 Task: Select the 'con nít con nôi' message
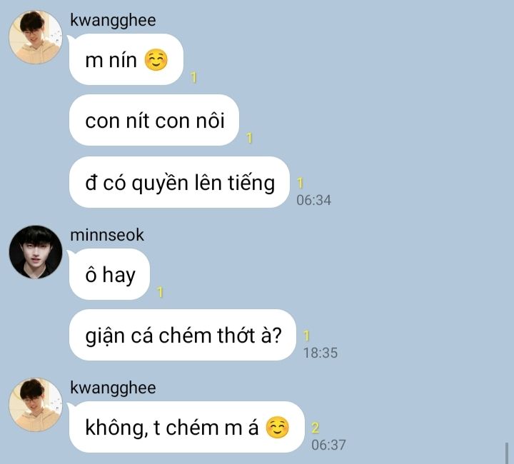154,120
